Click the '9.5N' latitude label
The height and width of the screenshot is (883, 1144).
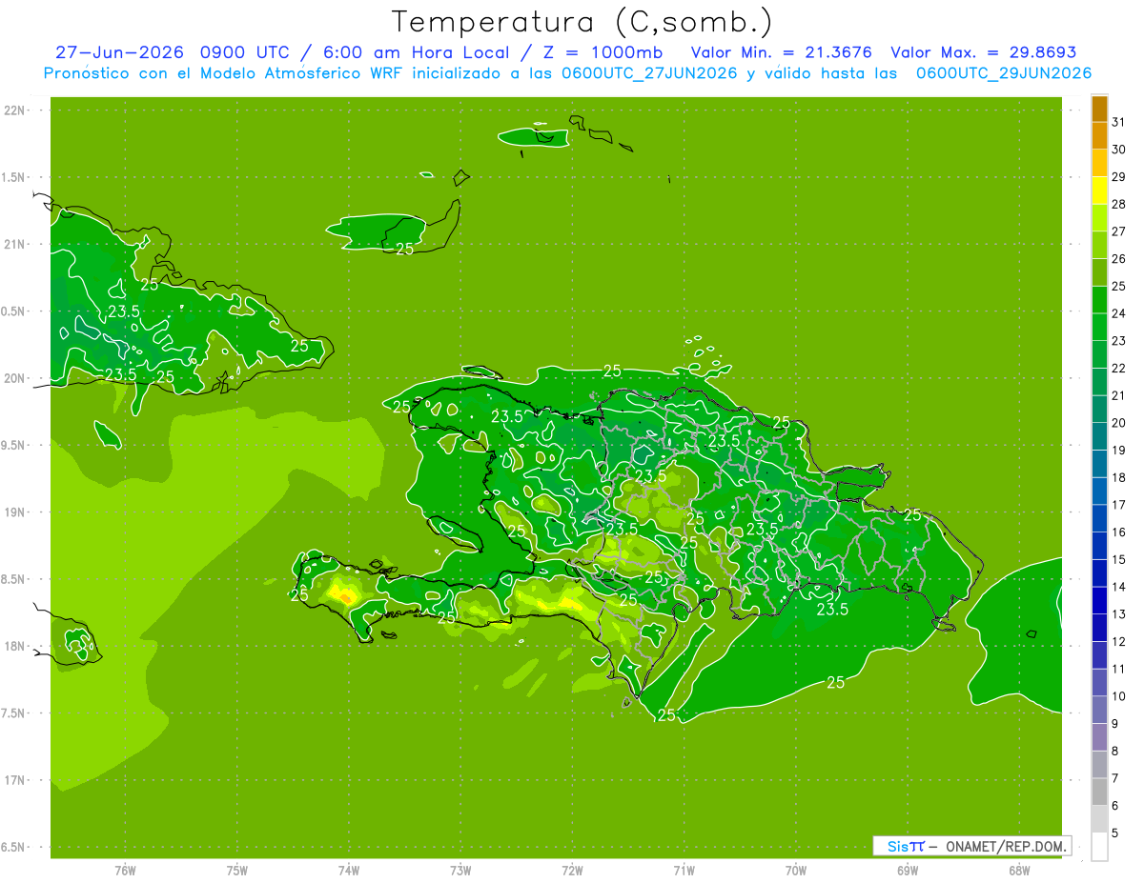pyautogui.click(x=13, y=445)
